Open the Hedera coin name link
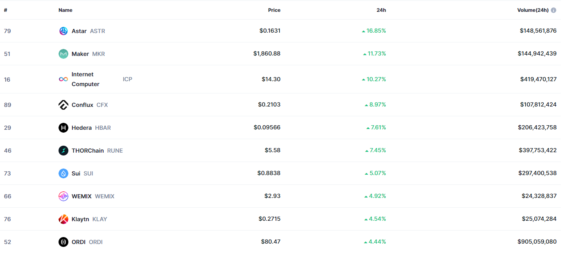The height and width of the screenshot is (253, 574). [81, 128]
